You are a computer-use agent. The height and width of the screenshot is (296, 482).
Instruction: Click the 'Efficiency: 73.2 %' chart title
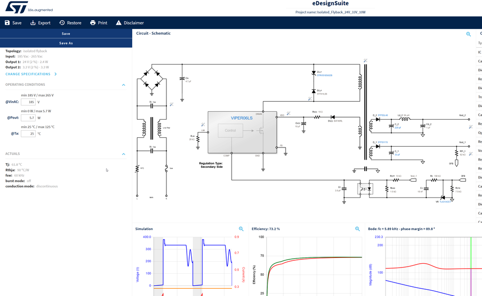pos(265,229)
